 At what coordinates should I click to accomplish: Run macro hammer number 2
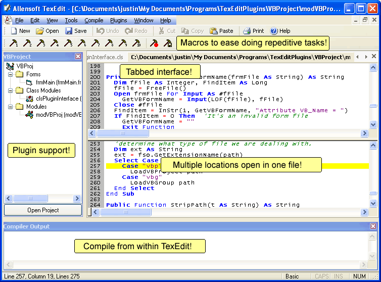pyautogui.click(x=27, y=43)
